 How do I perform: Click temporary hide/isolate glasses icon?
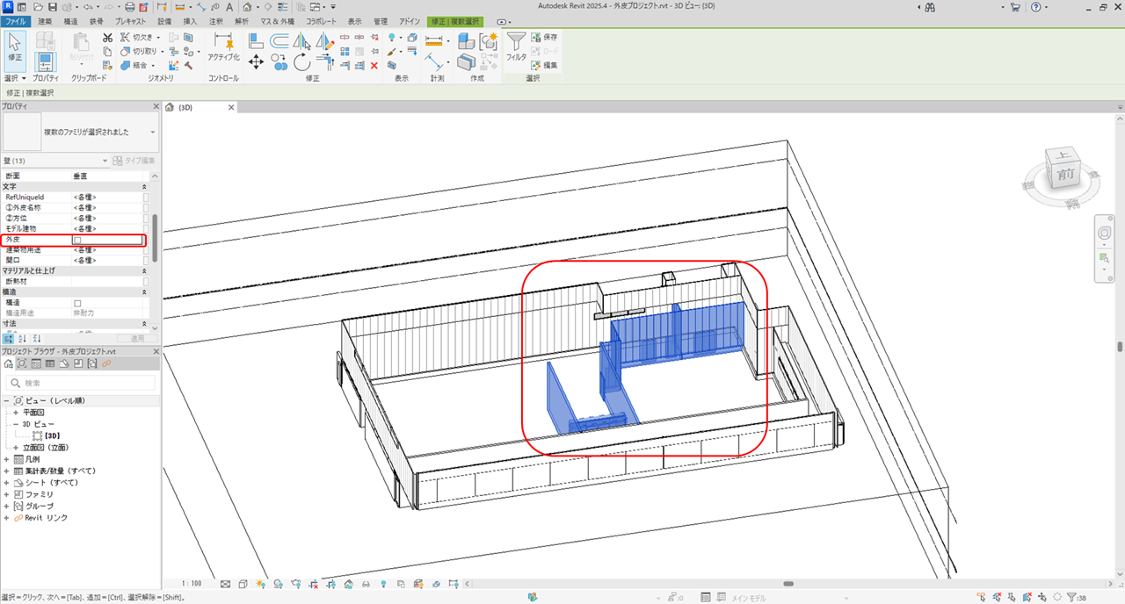pyautogui.click(x=366, y=583)
